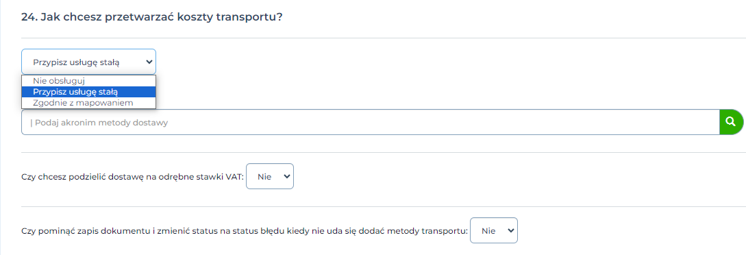The image size is (746, 255).
Task: Click the 'Nie' value in the error status dropdown
Action: (x=488, y=231)
